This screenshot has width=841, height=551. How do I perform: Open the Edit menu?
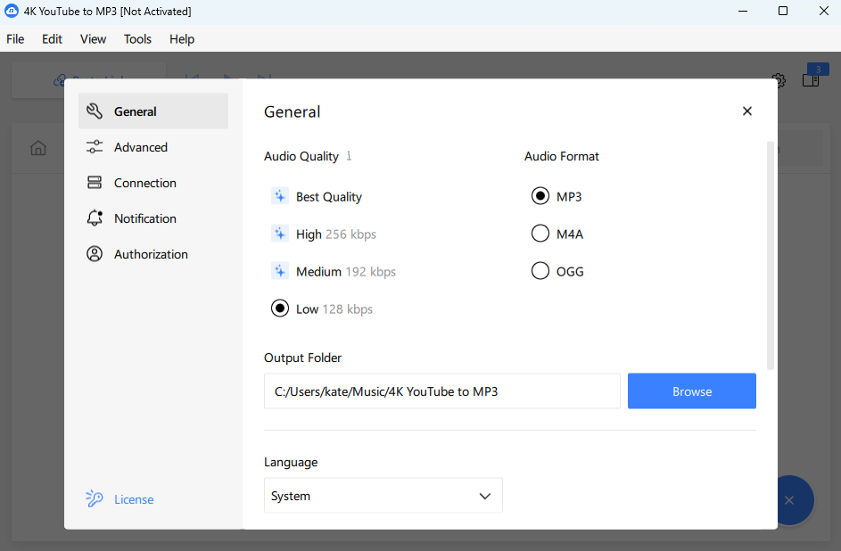52,39
